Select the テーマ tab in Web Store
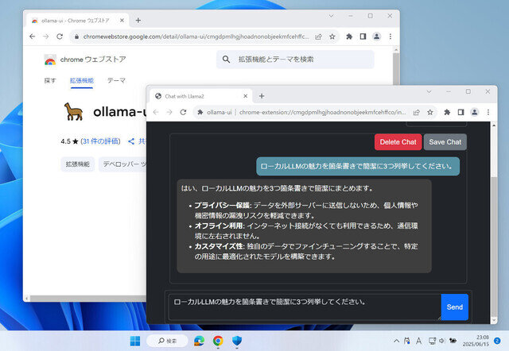The width and height of the screenshot is (509, 351). (x=117, y=80)
